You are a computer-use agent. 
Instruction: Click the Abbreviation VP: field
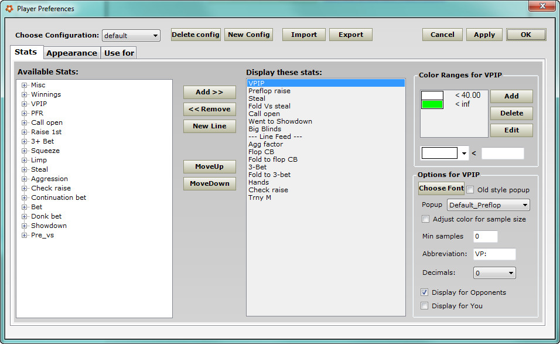click(494, 254)
